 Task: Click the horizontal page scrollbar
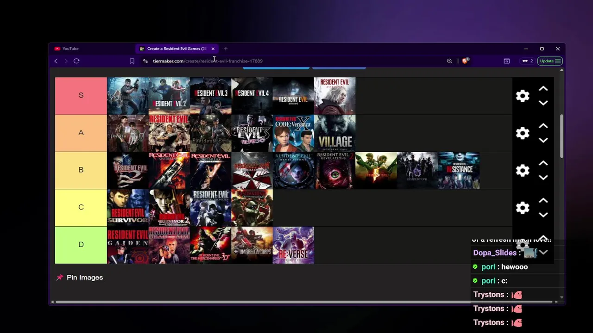(x=303, y=302)
